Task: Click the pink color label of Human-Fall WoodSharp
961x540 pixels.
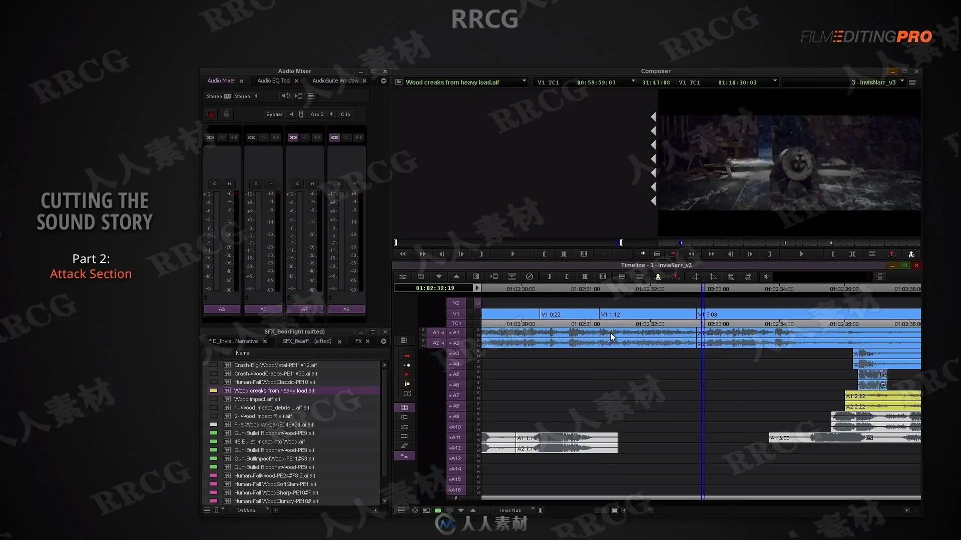Action: (214, 492)
